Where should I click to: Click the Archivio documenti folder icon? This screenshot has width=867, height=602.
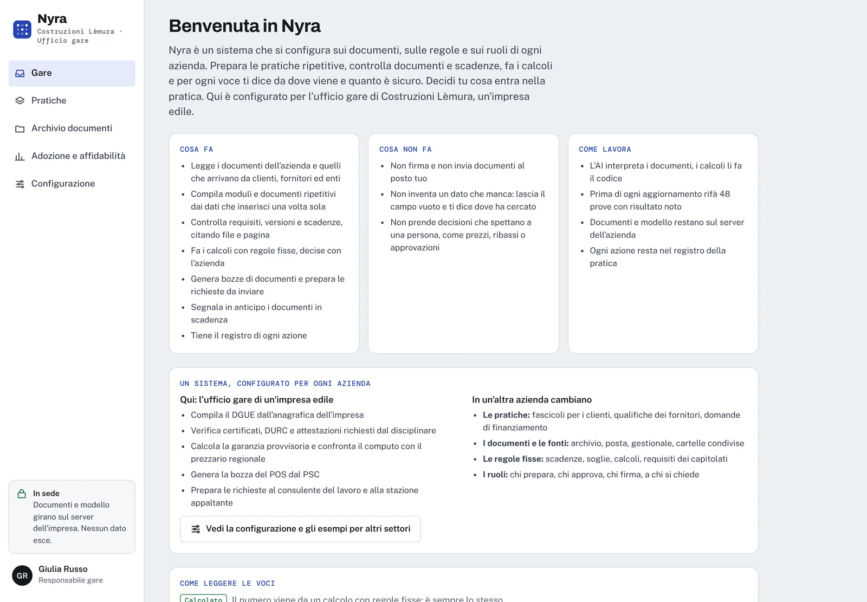point(20,128)
